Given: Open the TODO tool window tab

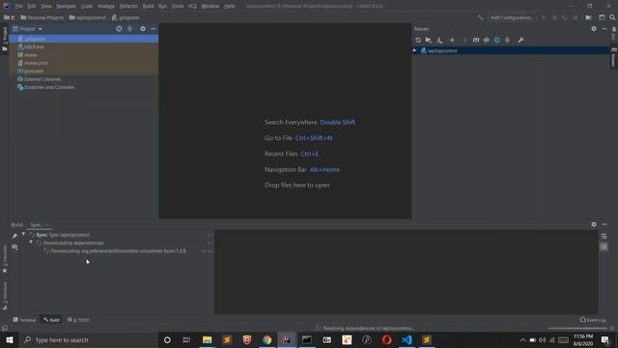Looking at the screenshot, I should 78,320.
